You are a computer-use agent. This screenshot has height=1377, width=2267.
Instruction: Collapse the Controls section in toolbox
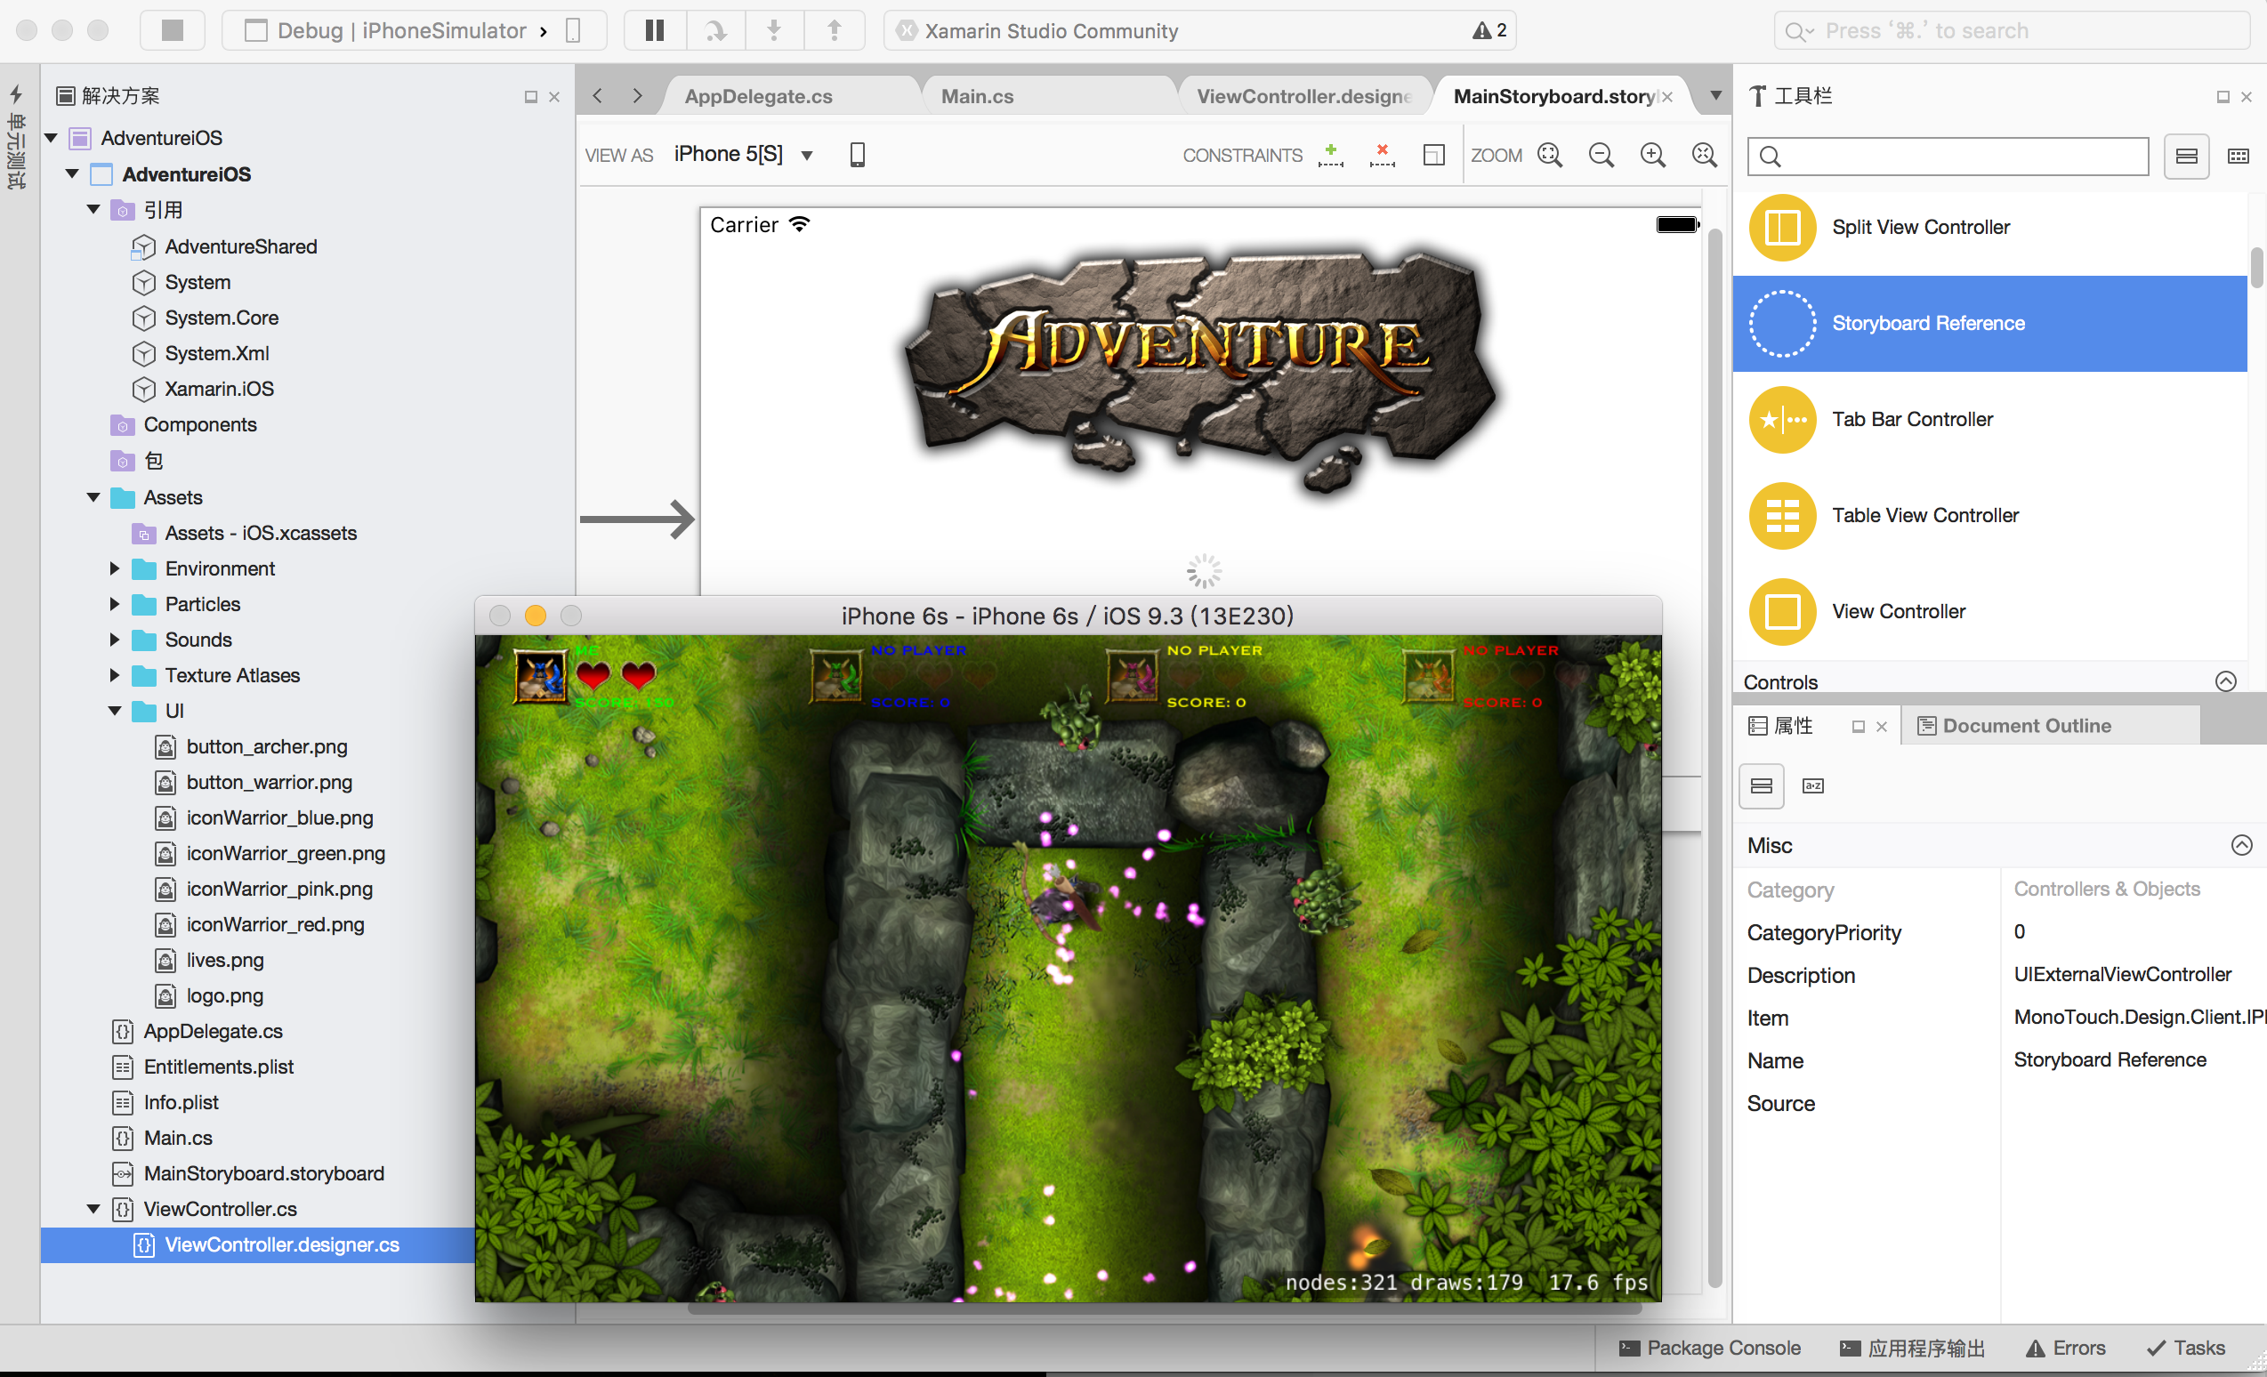click(x=2224, y=681)
